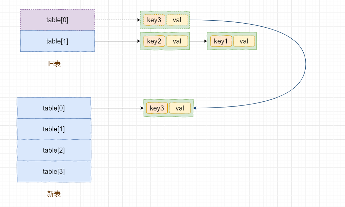This screenshot has width=345, height=207.
Task: Select the val box beside key2
Action: [x=177, y=41]
